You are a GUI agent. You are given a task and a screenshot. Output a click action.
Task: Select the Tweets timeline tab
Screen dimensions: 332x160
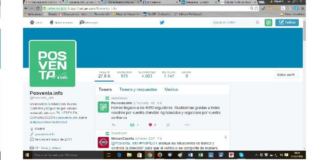pyautogui.click(x=105, y=89)
